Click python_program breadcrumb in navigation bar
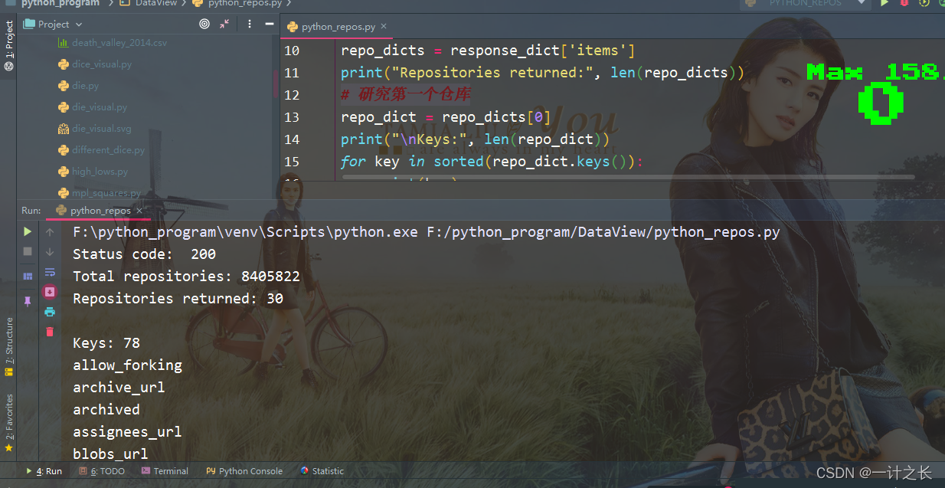Screen dimensions: 945x488 (60, 3)
